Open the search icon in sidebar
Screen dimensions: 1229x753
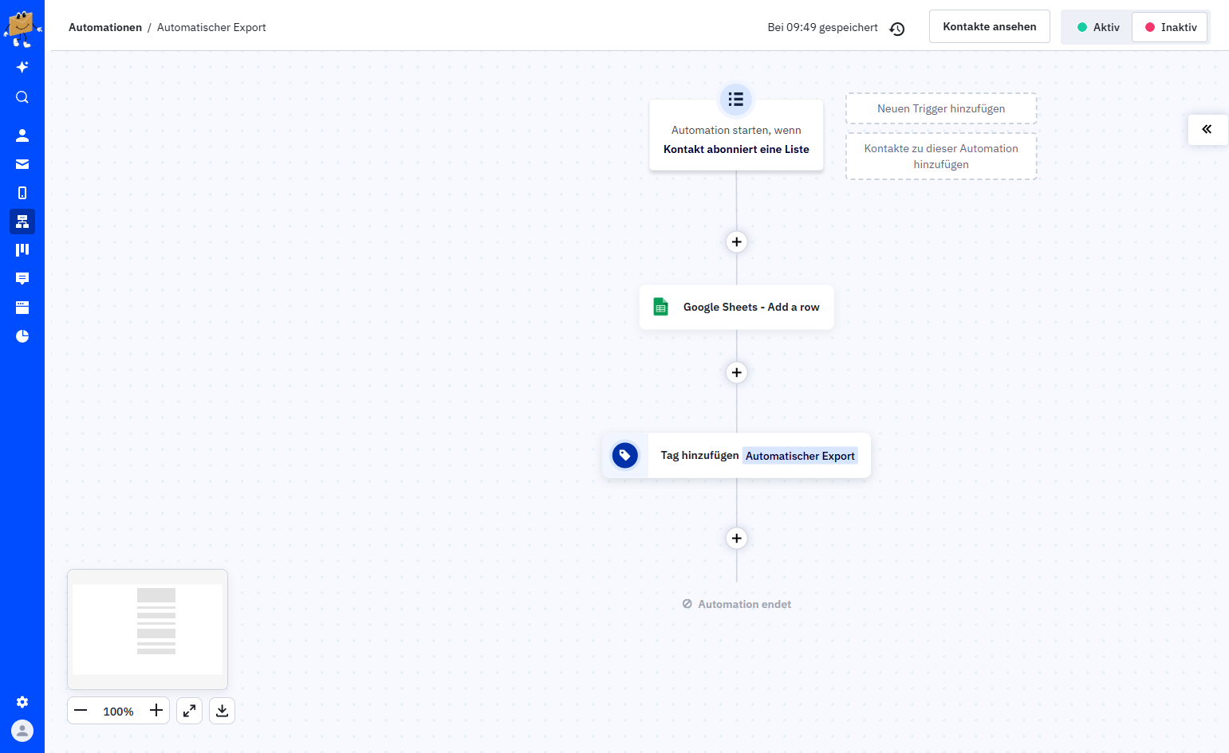pos(22,97)
